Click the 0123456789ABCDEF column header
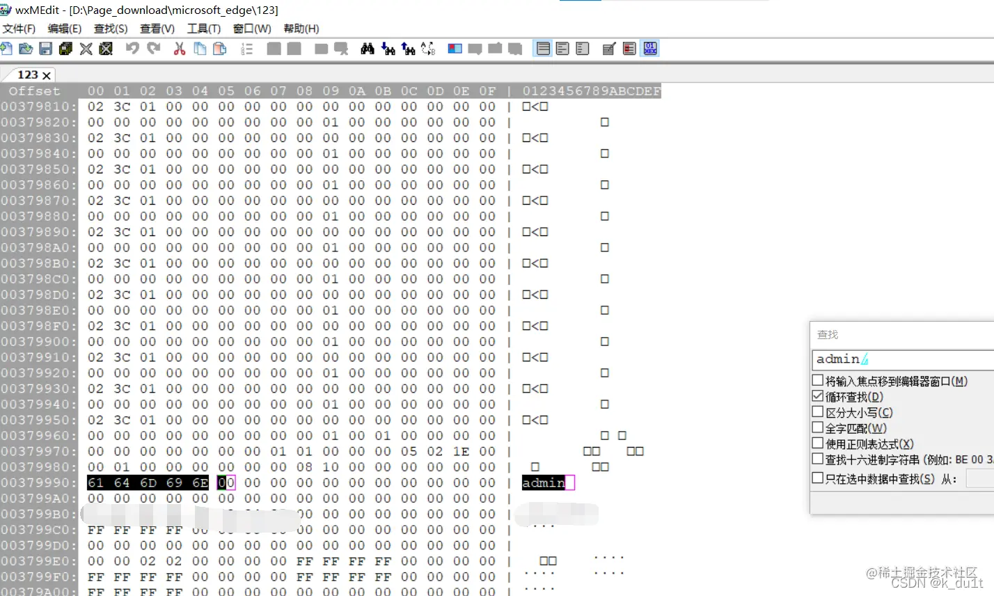 pyautogui.click(x=592, y=91)
